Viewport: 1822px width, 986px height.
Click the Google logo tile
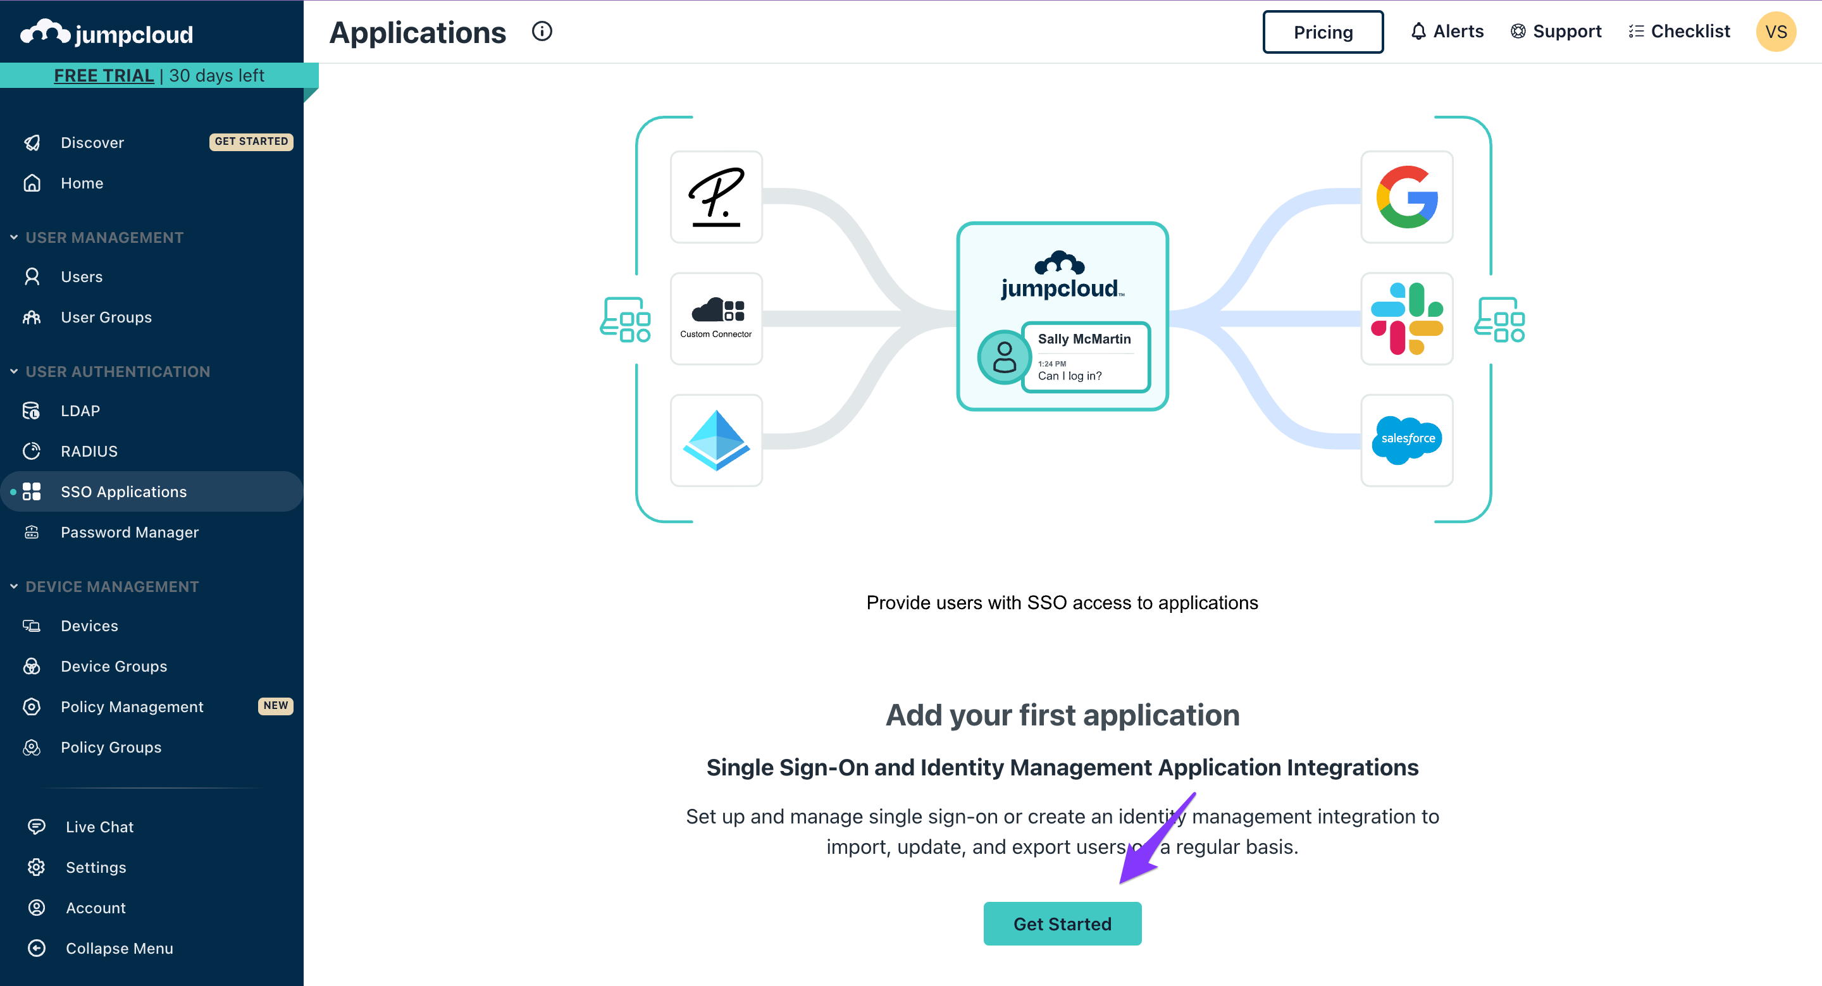(1406, 197)
